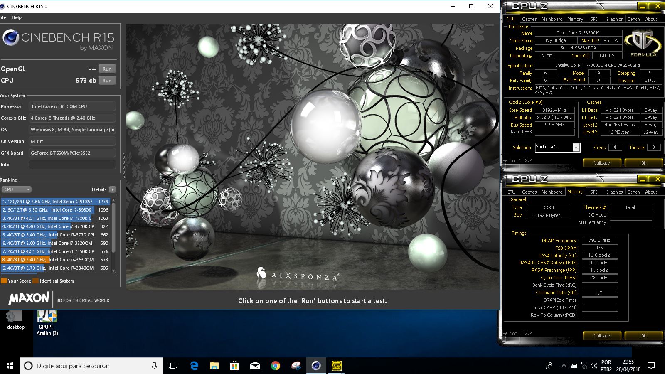The height and width of the screenshot is (374, 665).
Task: Select ranking row Core i3-7350K 576
Action: 55,251
